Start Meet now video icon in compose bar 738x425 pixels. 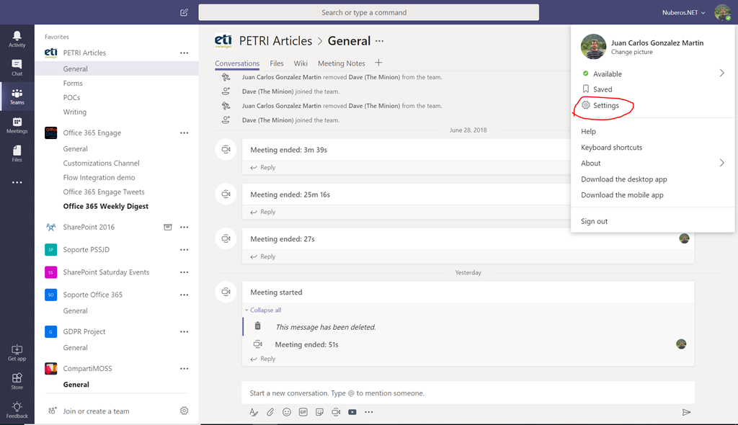(x=336, y=412)
